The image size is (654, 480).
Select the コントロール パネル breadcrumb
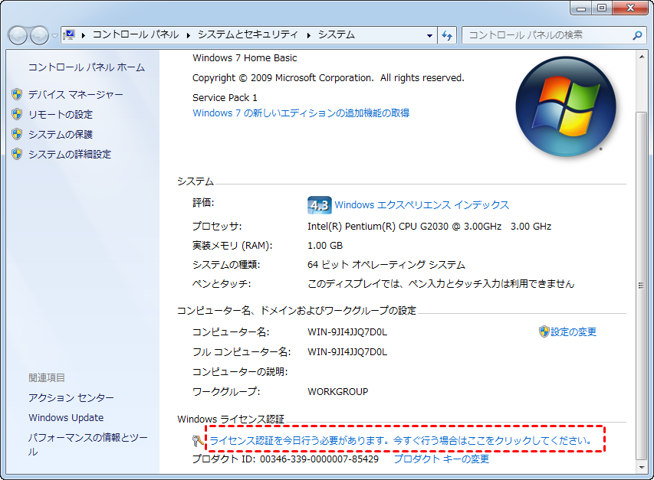[136, 34]
